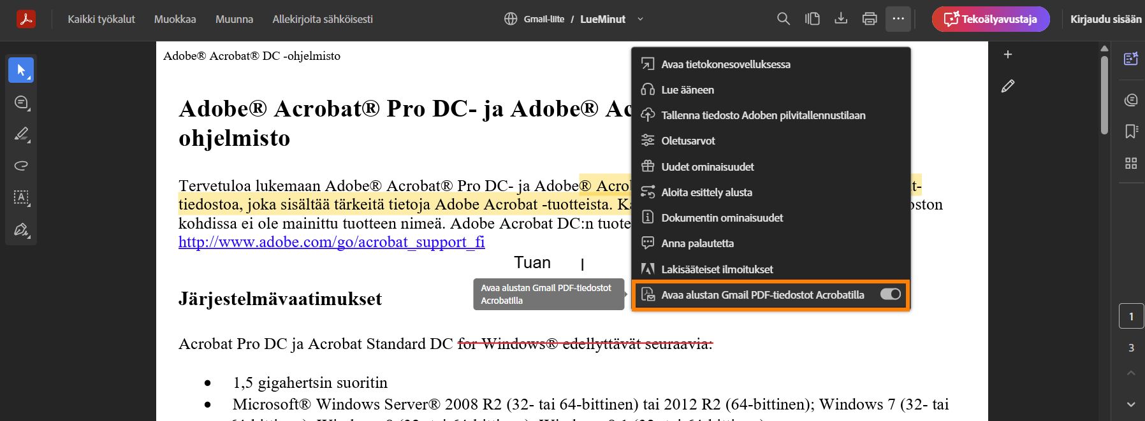The height and width of the screenshot is (421, 1145).
Task: Select the arrow selection tool
Action: click(21, 70)
